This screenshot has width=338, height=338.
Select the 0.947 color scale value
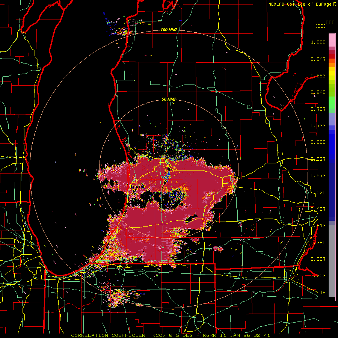(x=318, y=59)
